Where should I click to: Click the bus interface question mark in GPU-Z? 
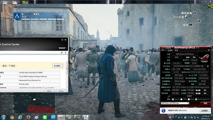point(209,72)
